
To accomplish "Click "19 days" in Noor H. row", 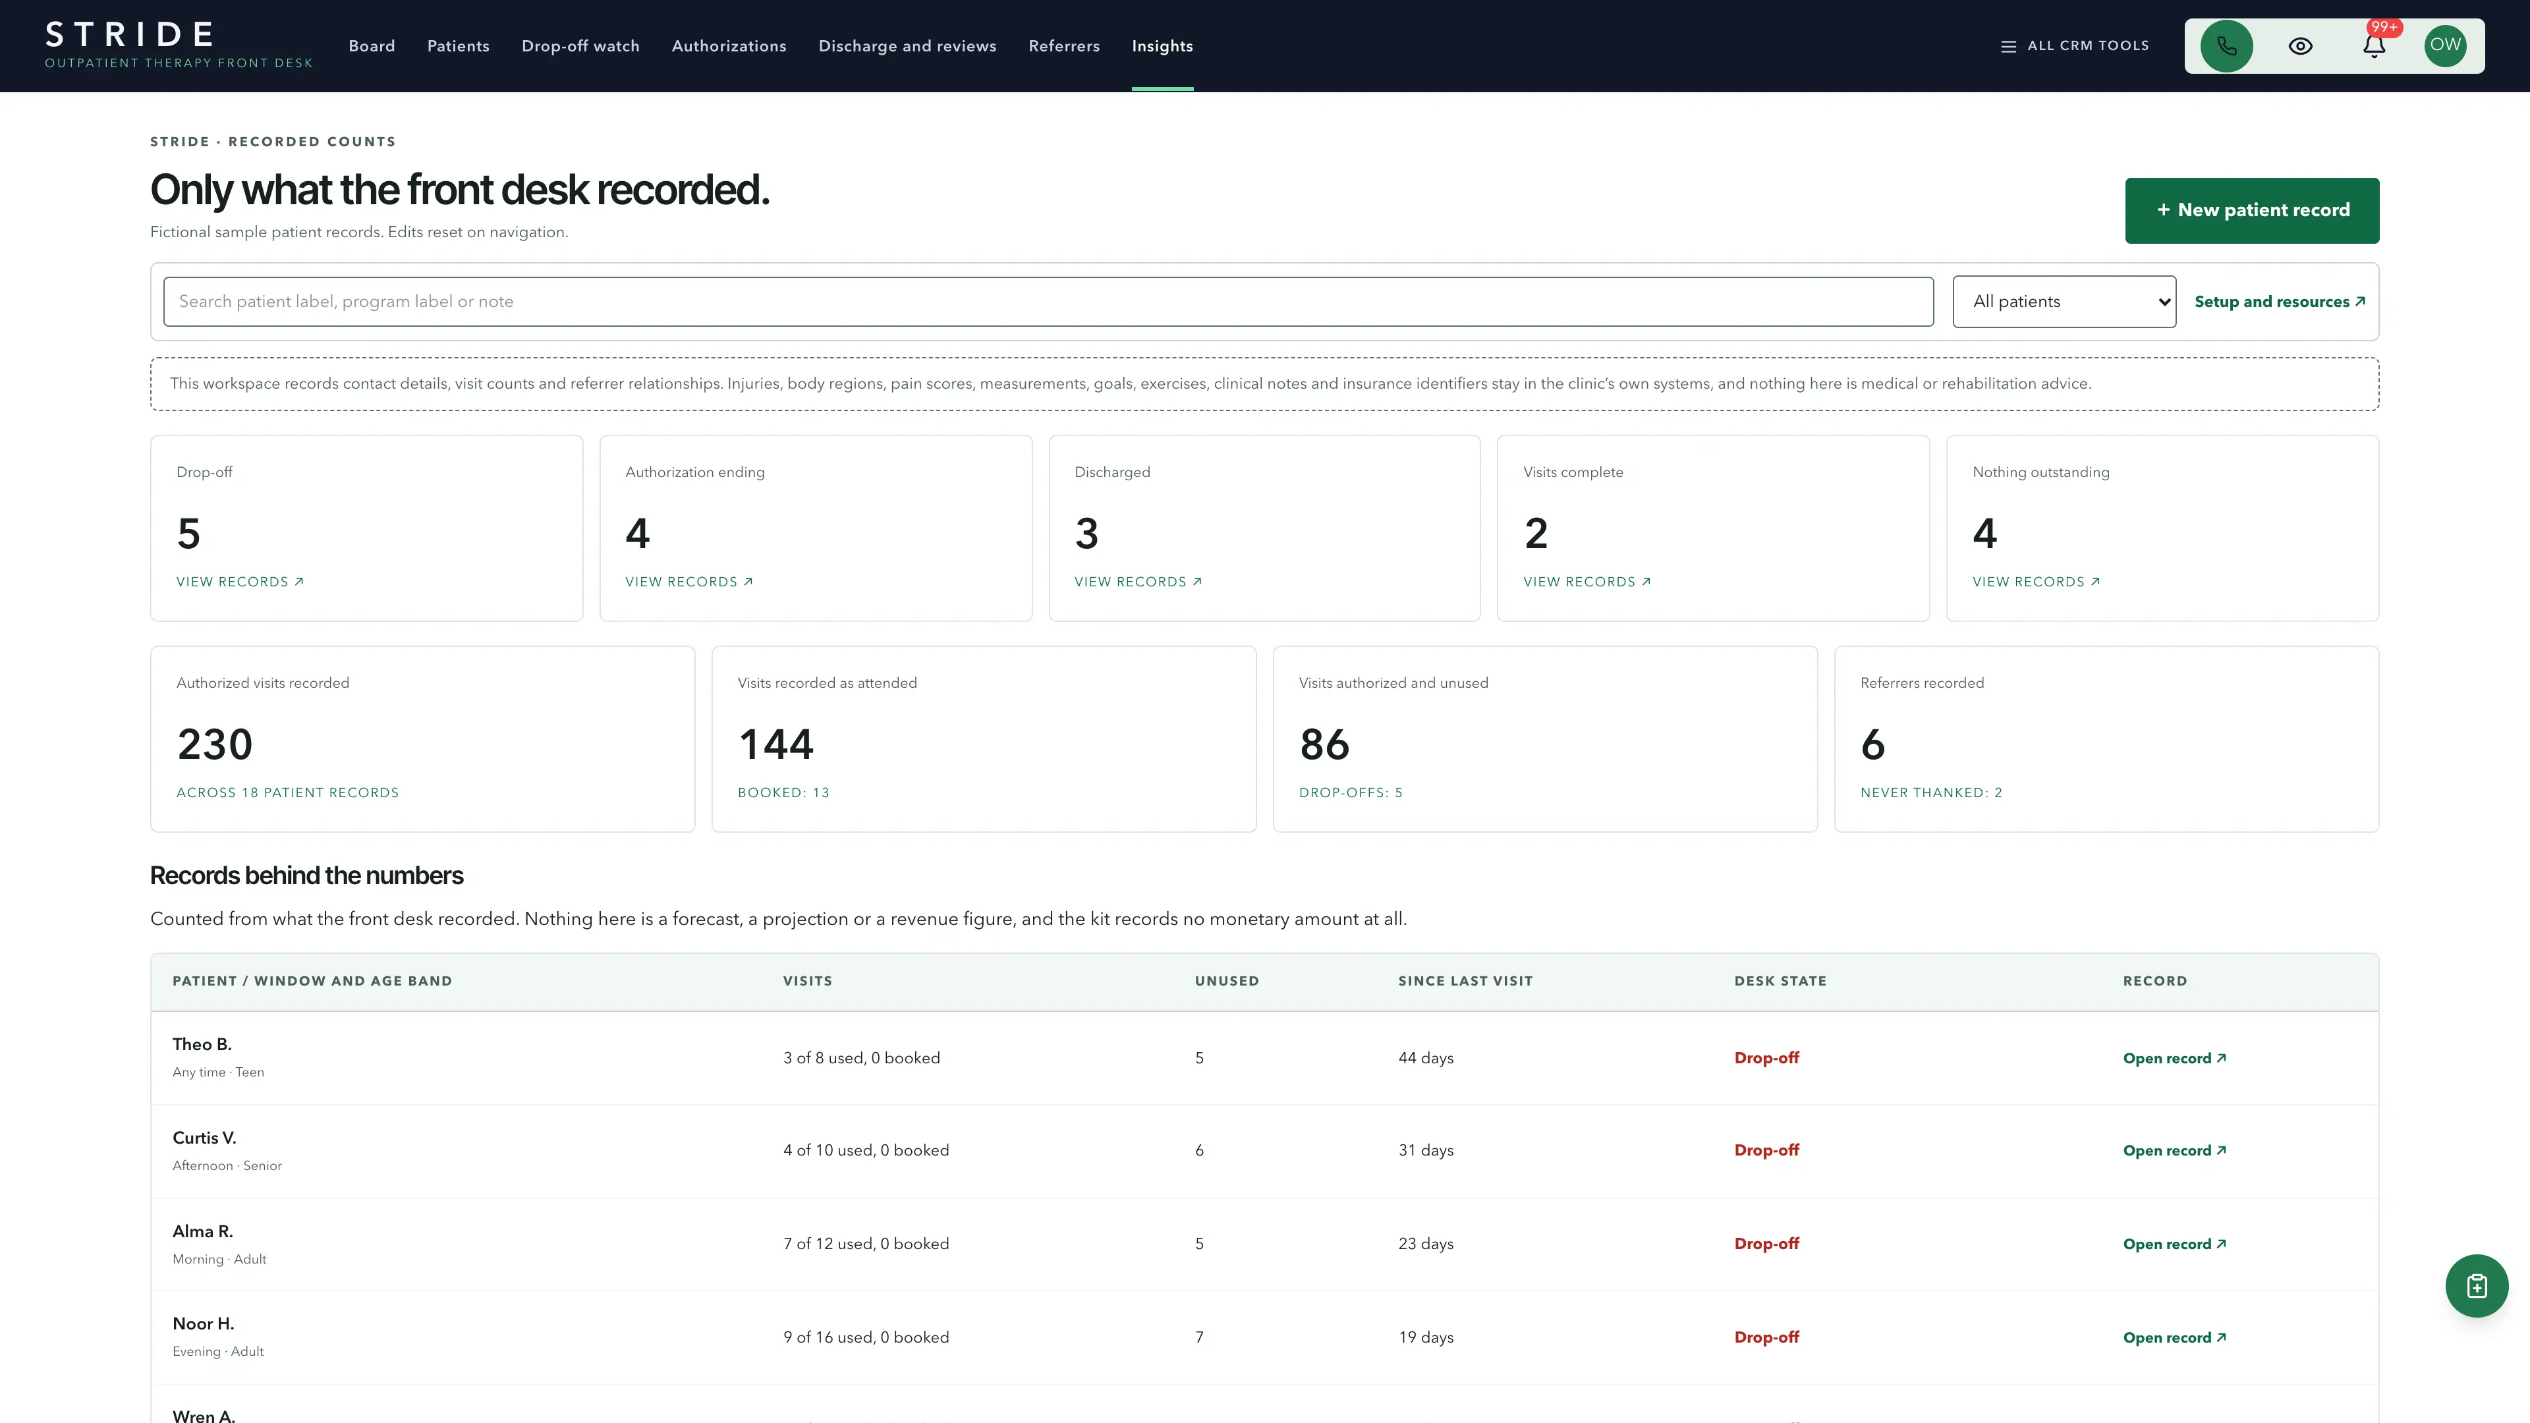I will click(x=1425, y=1337).
